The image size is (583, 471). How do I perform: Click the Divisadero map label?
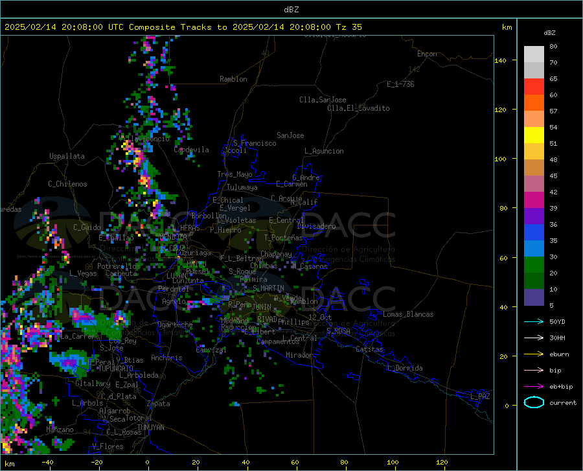(x=316, y=226)
